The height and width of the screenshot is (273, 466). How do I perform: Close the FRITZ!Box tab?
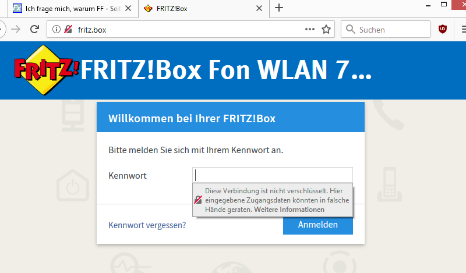(x=259, y=8)
